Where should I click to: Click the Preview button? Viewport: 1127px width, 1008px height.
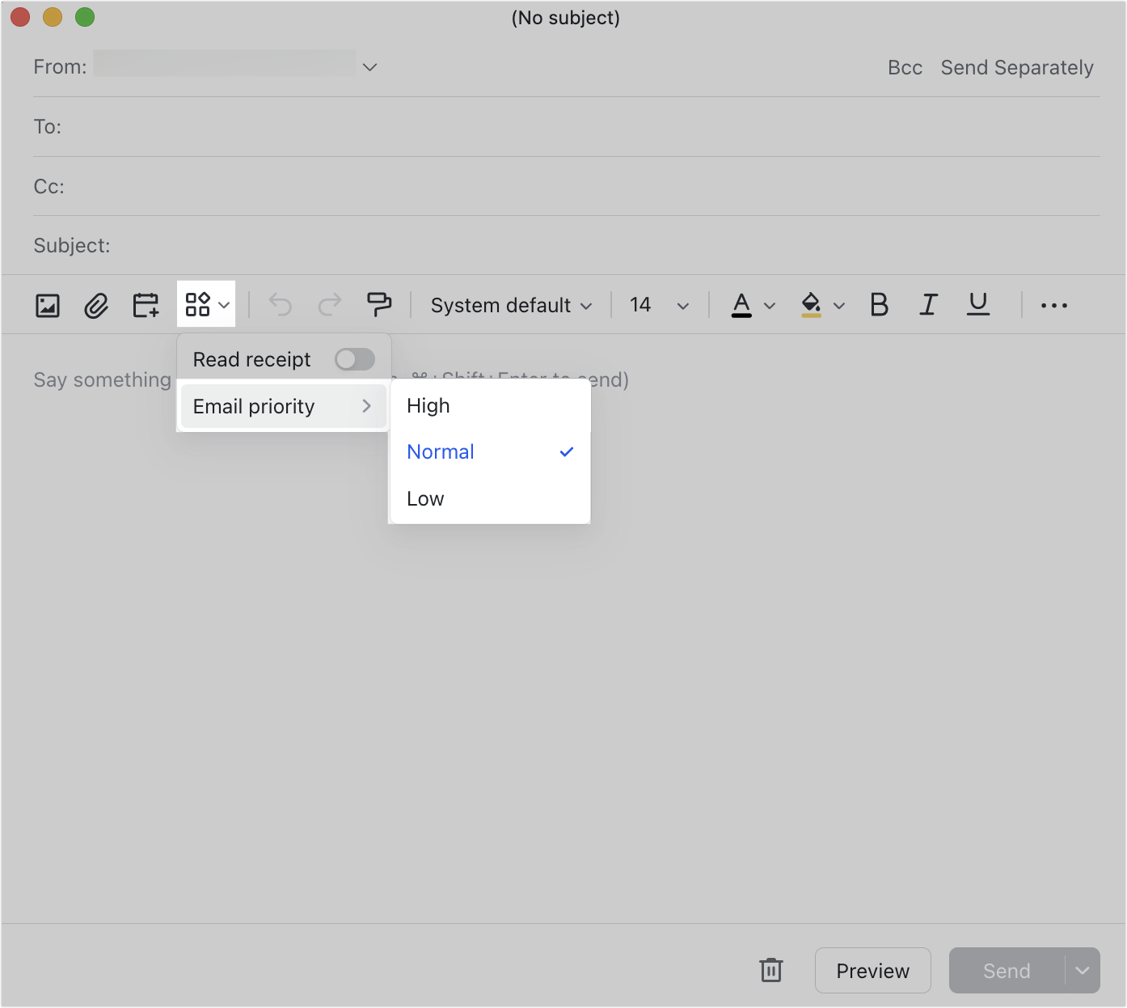click(x=872, y=970)
